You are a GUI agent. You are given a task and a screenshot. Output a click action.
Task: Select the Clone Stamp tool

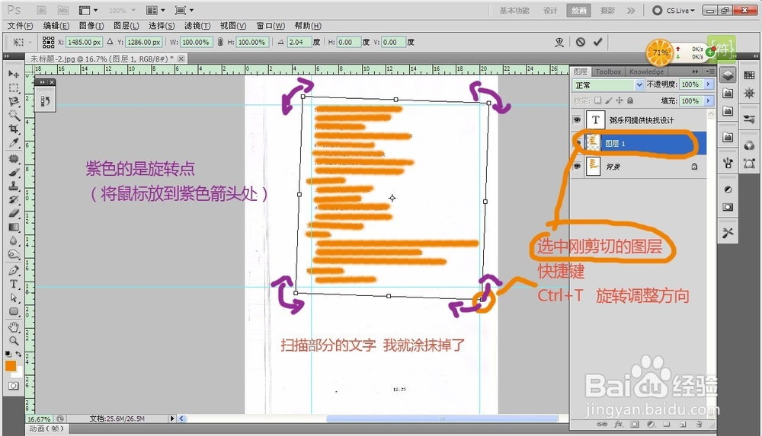click(x=14, y=186)
